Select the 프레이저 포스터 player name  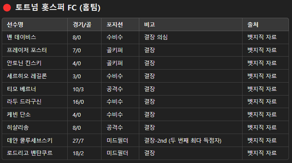click(27, 50)
